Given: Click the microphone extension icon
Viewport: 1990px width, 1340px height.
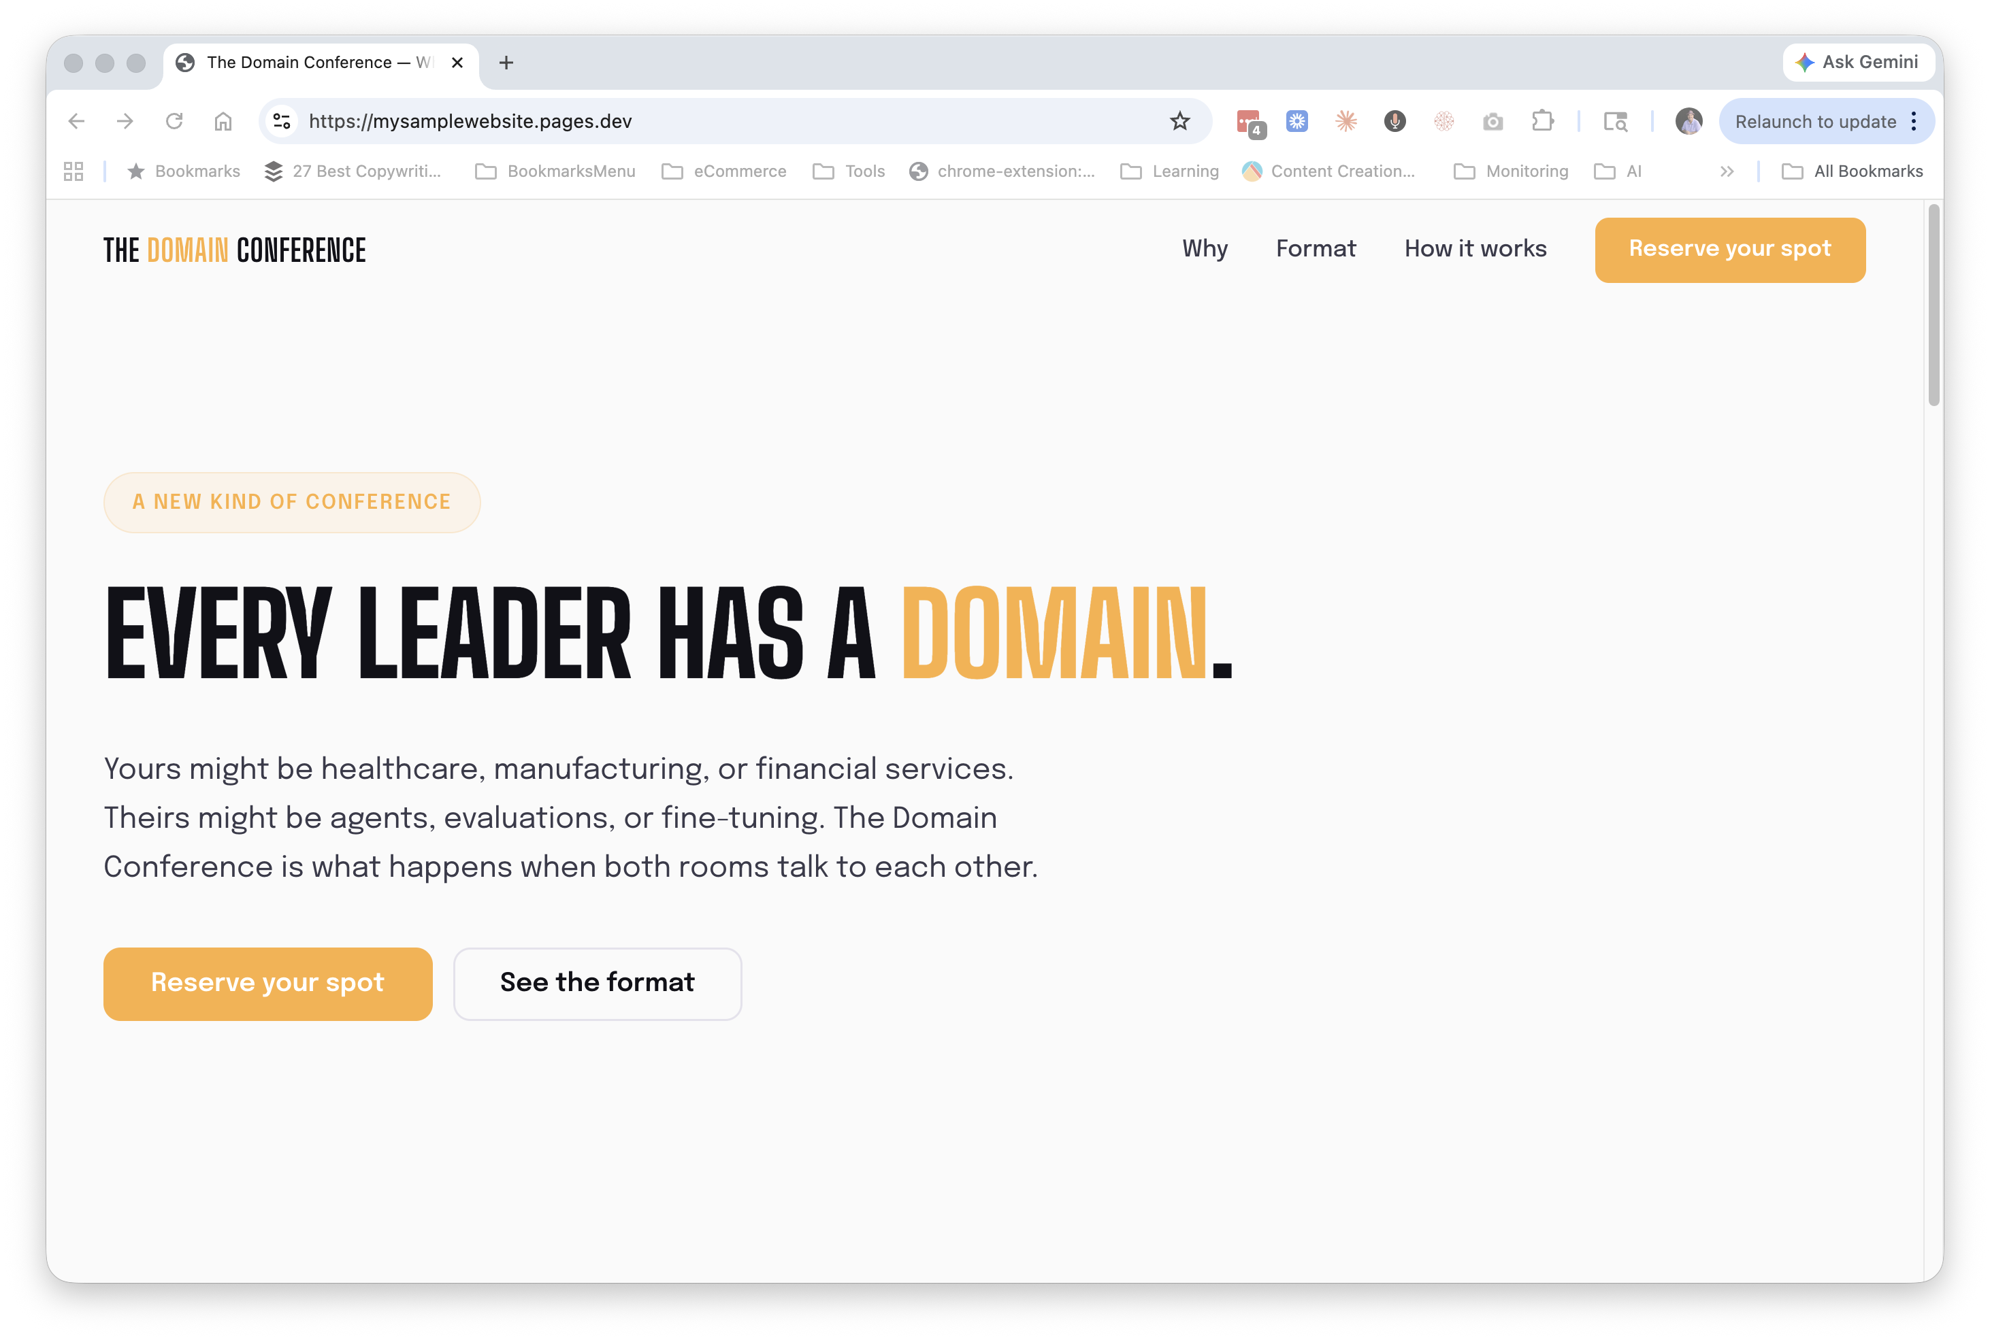Looking at the screenshot, I should (1395, 121).
